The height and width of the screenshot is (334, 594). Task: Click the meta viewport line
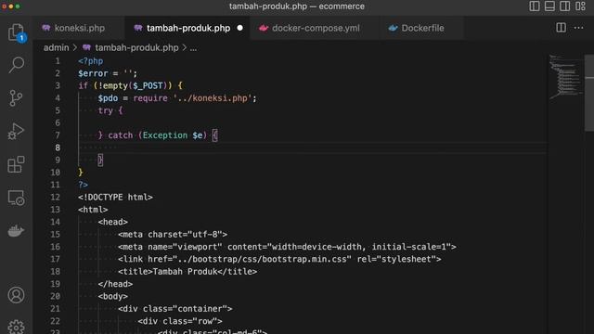[x=287, y=247]
